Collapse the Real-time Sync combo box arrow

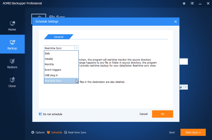coord(77,48)
